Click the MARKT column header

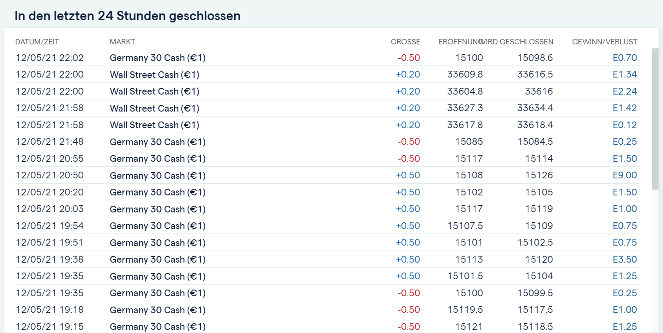coord(122,42)
